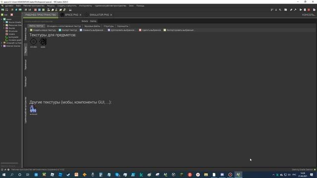Open the Task View taskbar icon
The height and width of the screenshot is (178, 317).
pyautogui.click(x=28, y=175)
